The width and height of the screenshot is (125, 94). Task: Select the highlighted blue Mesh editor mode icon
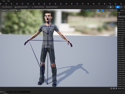[x=118, y=7]
